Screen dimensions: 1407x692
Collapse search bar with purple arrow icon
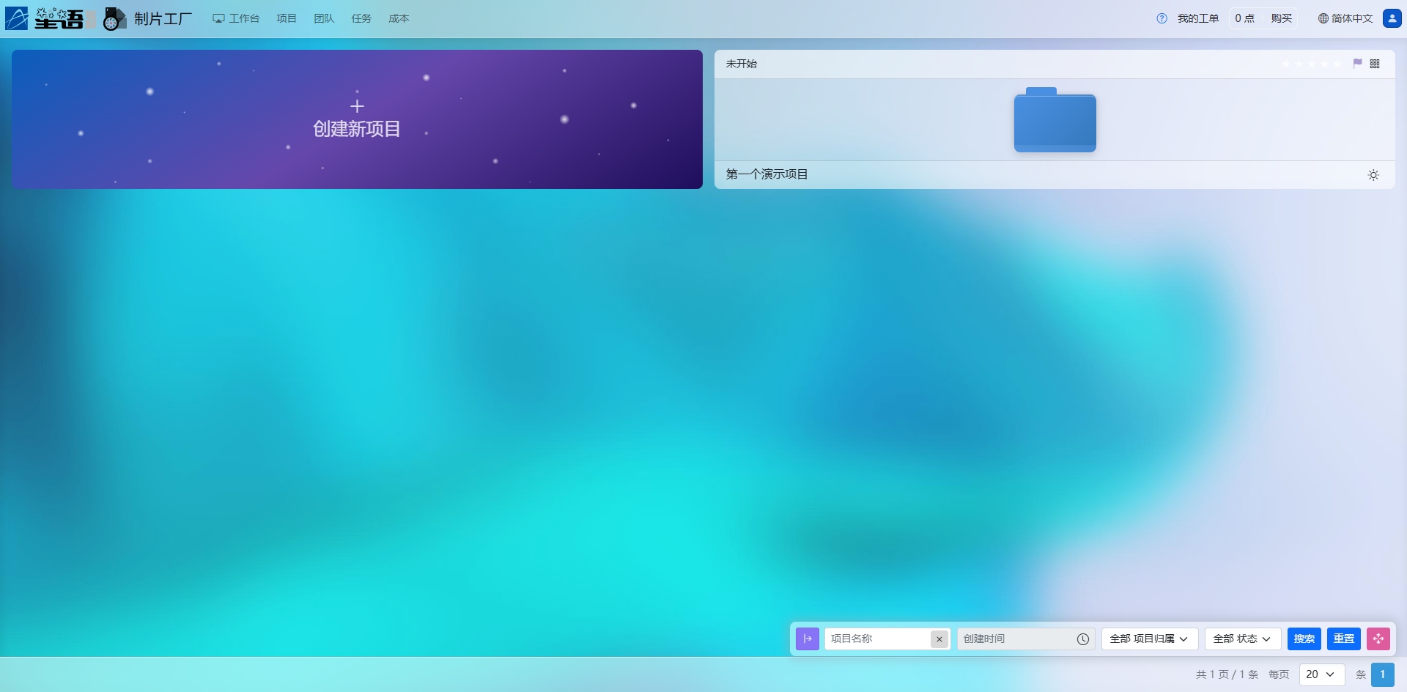[x=808, y=639]
